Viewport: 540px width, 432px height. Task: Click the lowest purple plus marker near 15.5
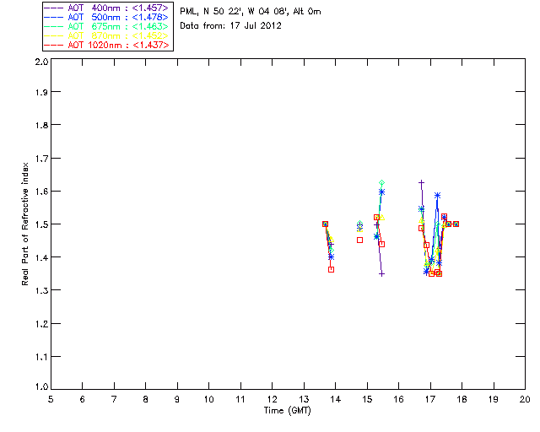pyautogui.click(x=382, y=273)
